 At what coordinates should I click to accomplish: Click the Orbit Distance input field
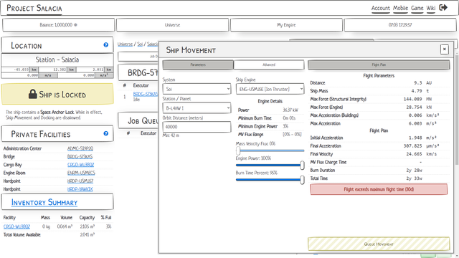click(197, 127)
